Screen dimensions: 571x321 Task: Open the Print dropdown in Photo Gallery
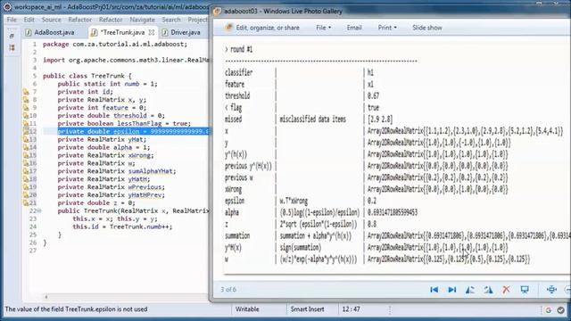[x=387, y=28]
